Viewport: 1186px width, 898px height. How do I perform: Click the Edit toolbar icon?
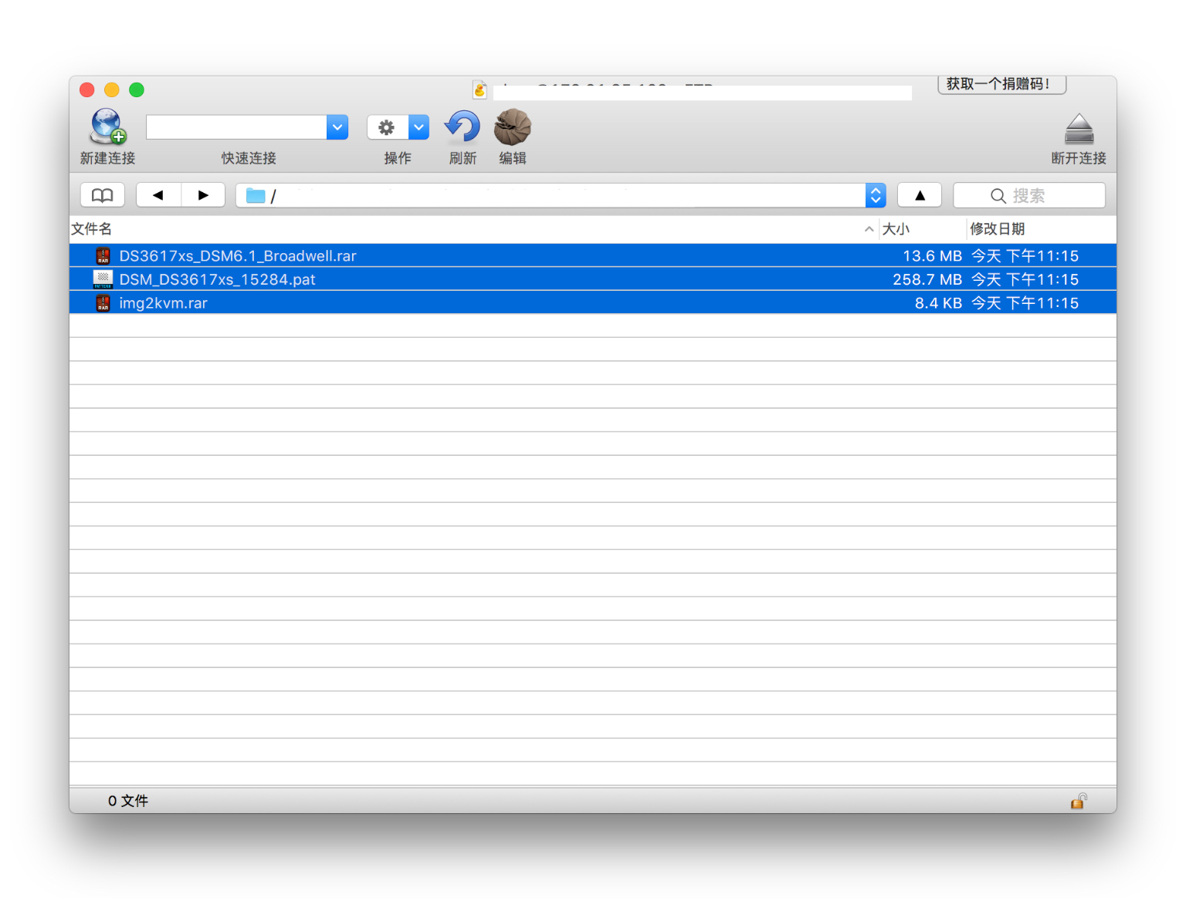pyautogui.click(x=513, y=127)
